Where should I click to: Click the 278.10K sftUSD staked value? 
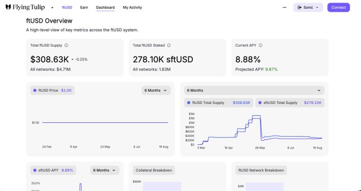[163, 59]
